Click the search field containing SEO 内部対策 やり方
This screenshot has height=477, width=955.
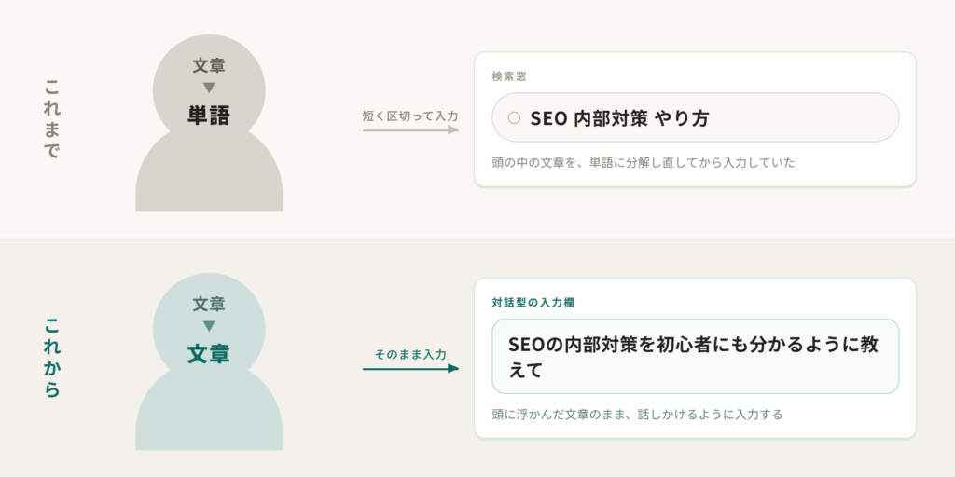tap(695, 117)
